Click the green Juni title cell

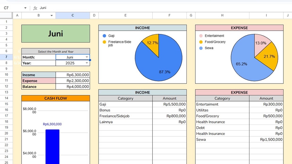(x=56, y=34)
